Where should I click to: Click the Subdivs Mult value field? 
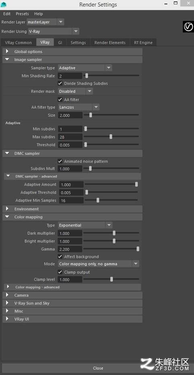click(70, 169)
